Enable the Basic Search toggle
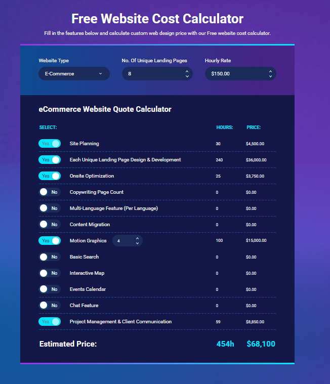The image size is (330, 384). click(x=50, y=257)
